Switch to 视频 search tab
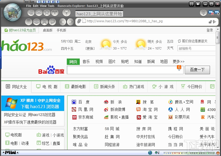 click(99, 61)
